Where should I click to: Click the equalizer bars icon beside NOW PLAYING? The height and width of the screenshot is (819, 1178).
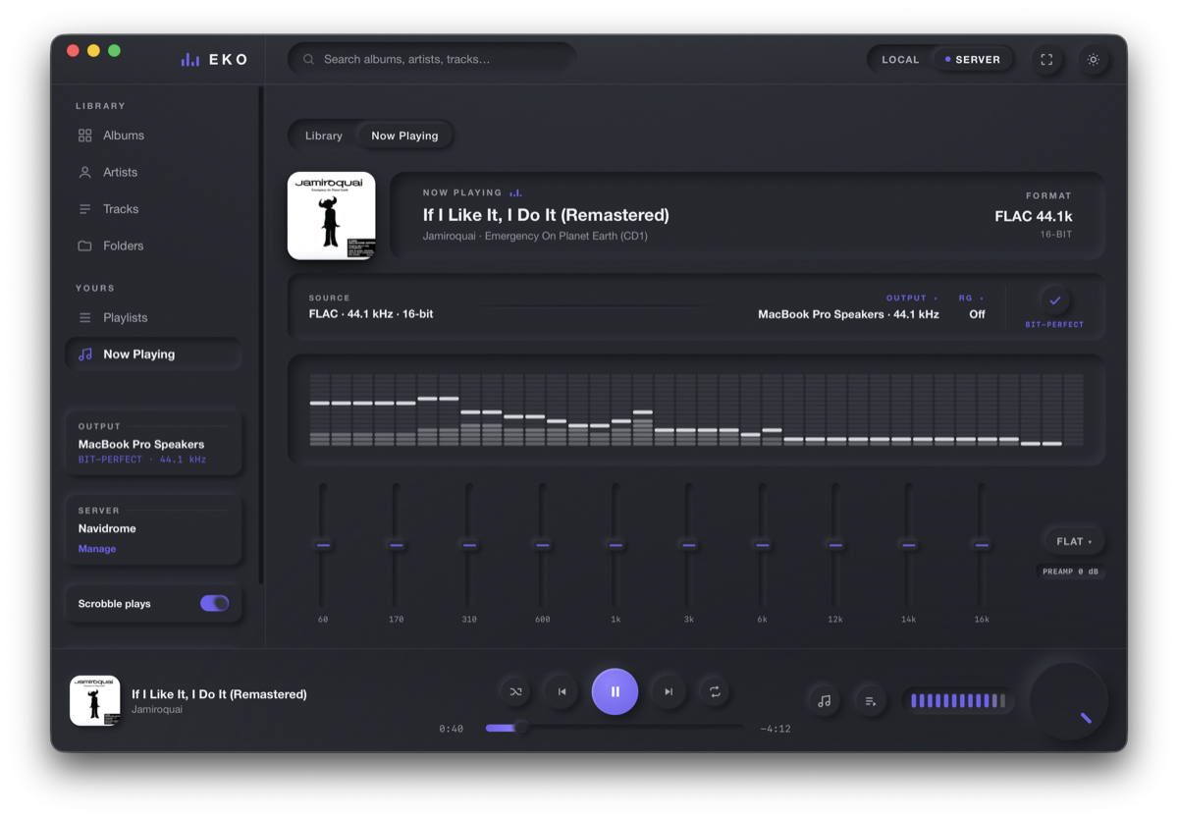tap(515, 192)
